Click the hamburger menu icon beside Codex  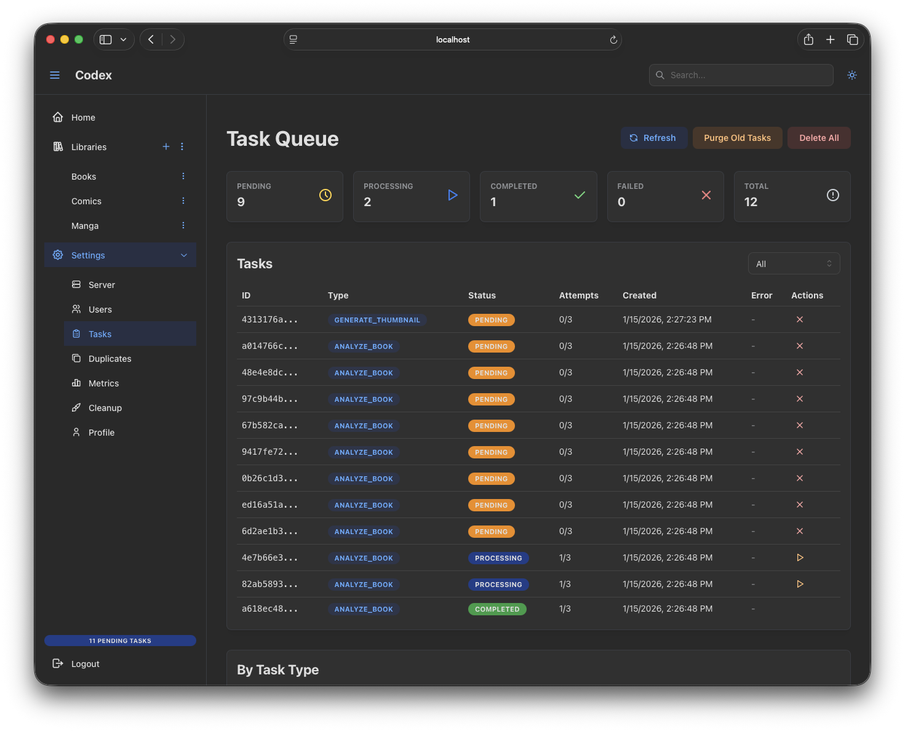55,75
